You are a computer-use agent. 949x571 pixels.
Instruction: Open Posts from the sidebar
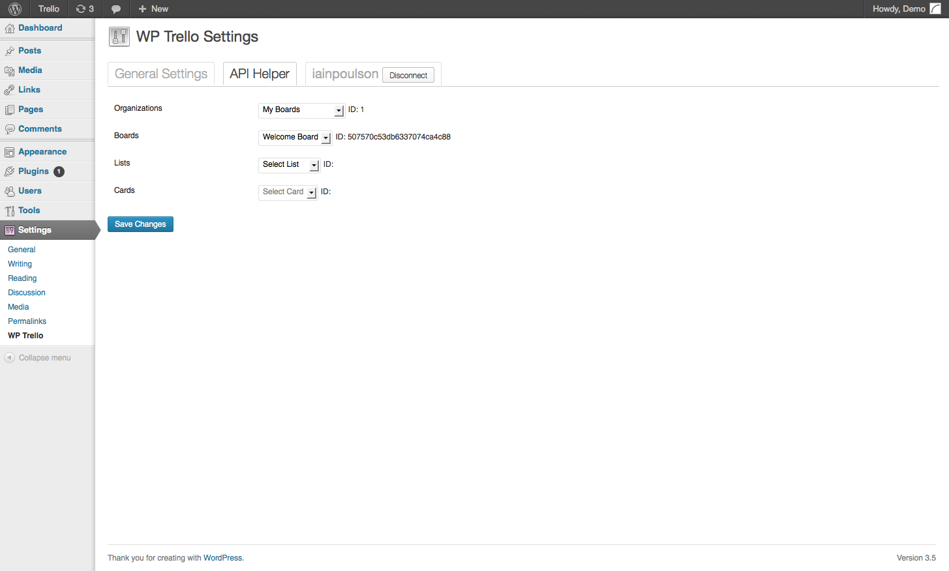click(x=29, y=51)
